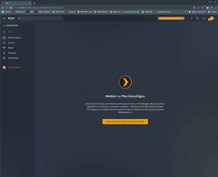Open Chrome three-dot menu

[x=216, y=8]
